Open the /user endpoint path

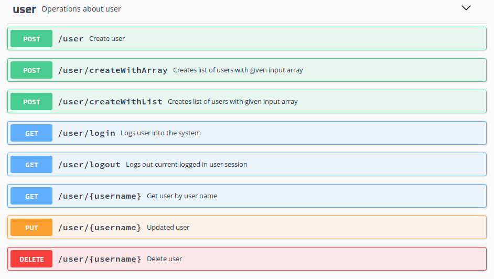71,39
